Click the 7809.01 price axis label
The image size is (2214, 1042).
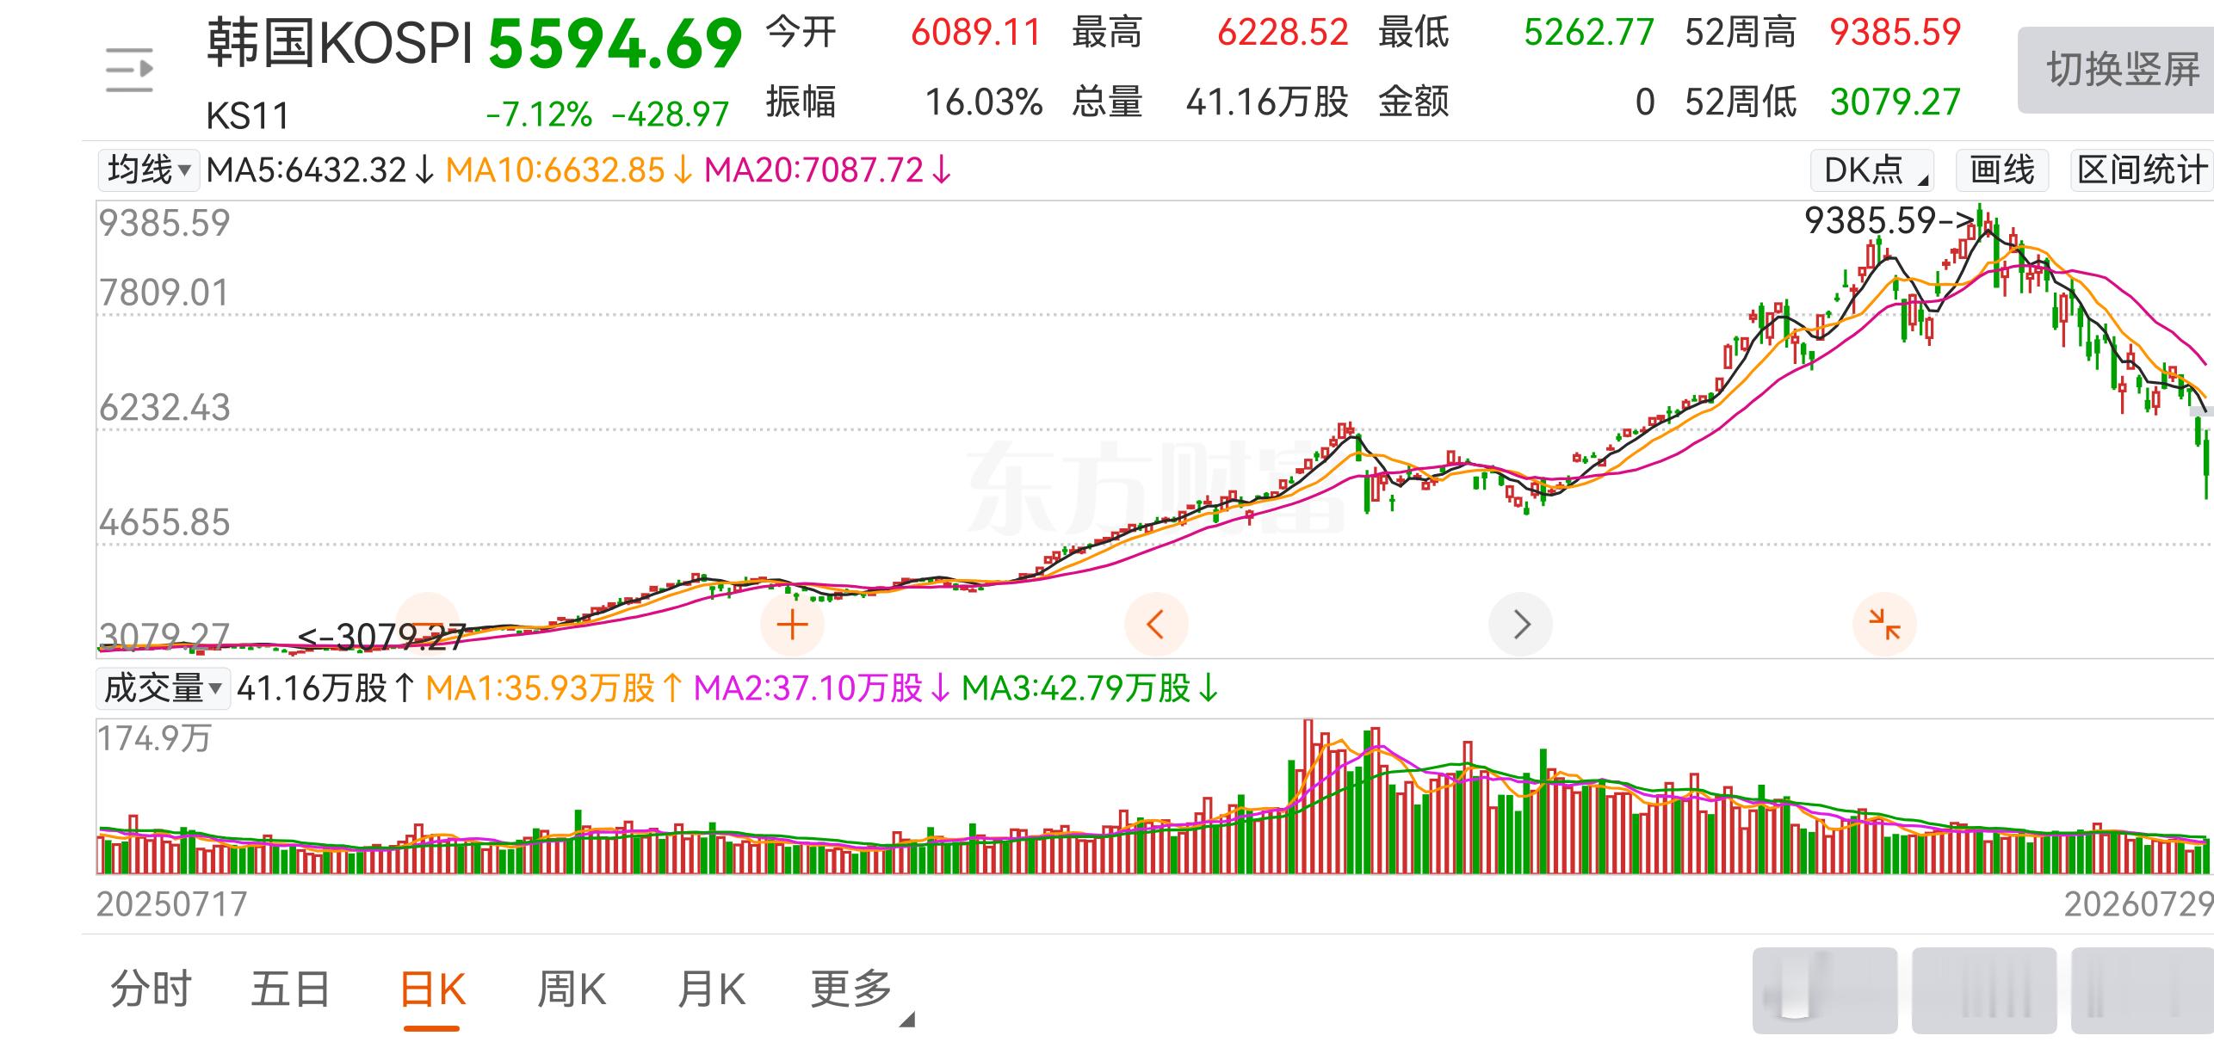pyautogui.click(x=164, y=293)
